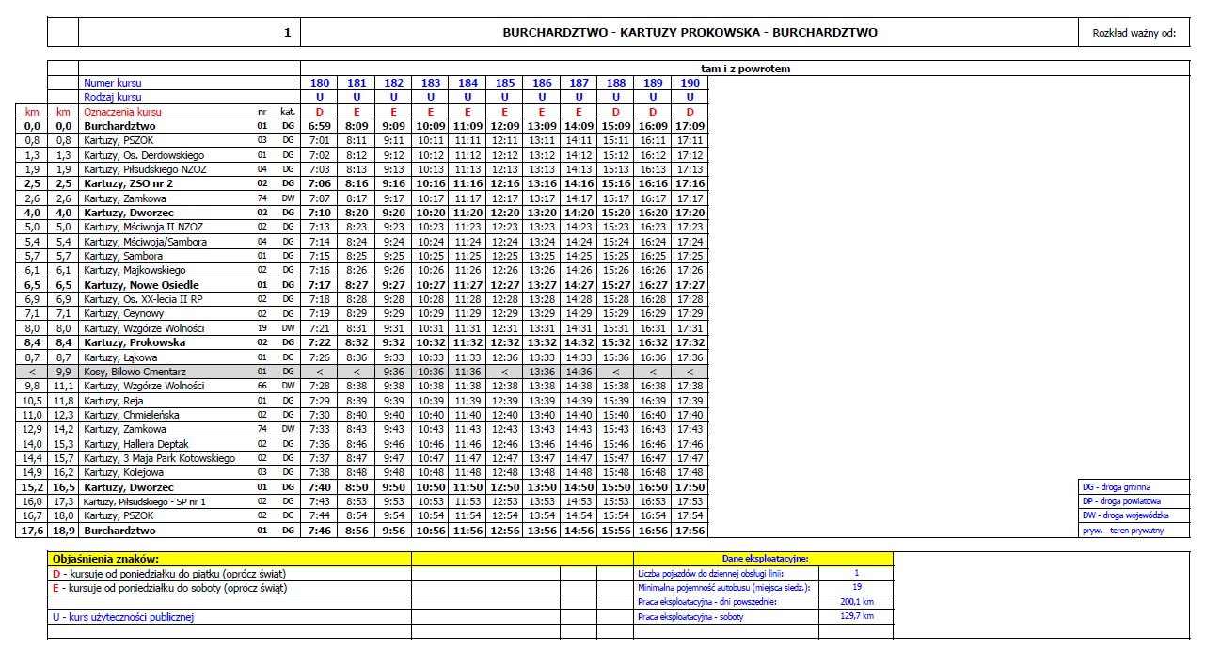
Task: Select the stop 'Kartuzy, Nowe Osiedle'
Action: pos(141,285)
